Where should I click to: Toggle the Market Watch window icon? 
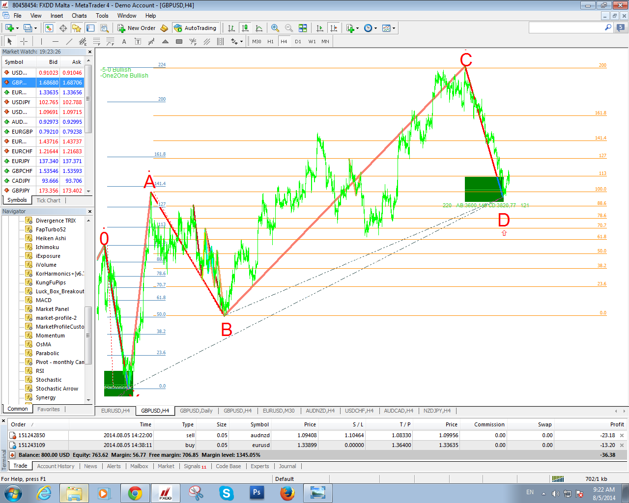49,28
